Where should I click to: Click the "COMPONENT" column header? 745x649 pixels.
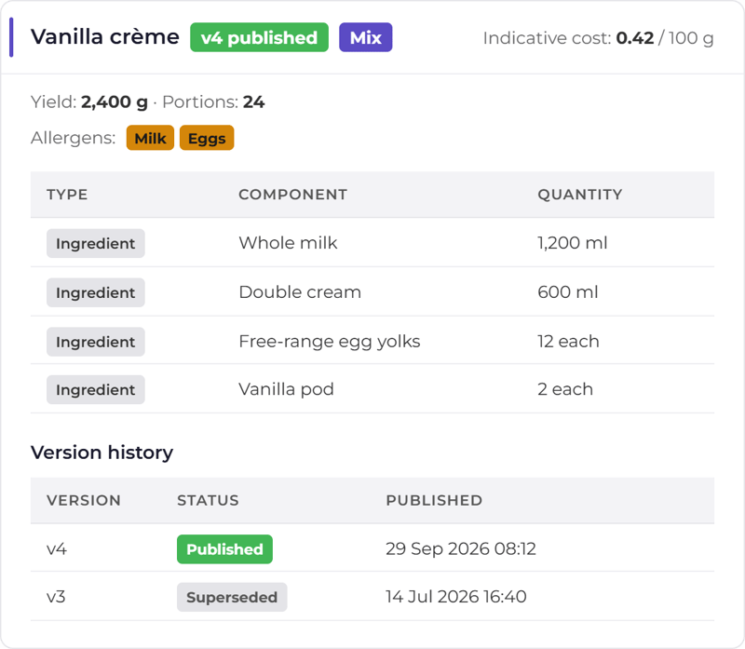click(292, 195)
